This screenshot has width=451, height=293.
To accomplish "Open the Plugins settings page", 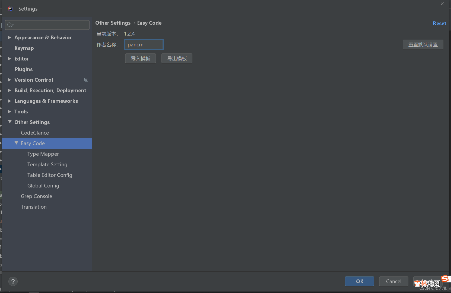I will click(24, 69).
